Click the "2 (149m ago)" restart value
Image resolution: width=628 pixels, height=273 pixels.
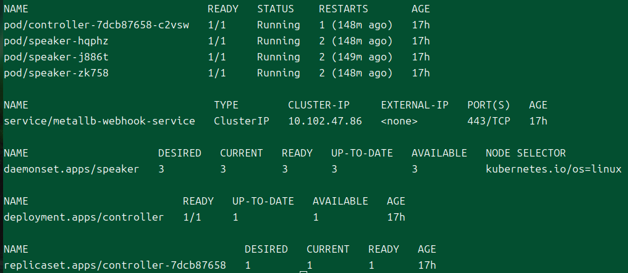(355, 57)
